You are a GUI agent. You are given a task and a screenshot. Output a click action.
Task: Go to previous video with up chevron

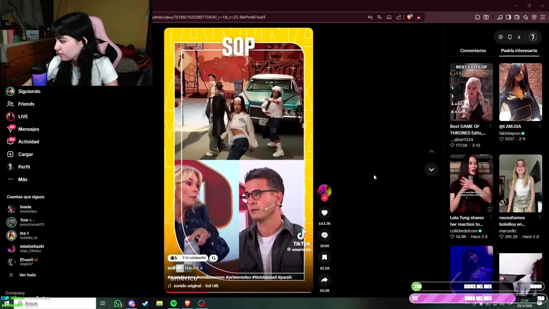pos(431,151)
